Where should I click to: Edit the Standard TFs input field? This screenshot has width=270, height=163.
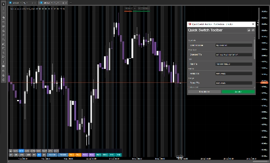tap(234, 54)
